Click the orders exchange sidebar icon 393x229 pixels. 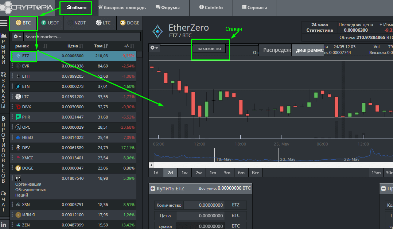[4, 74]
